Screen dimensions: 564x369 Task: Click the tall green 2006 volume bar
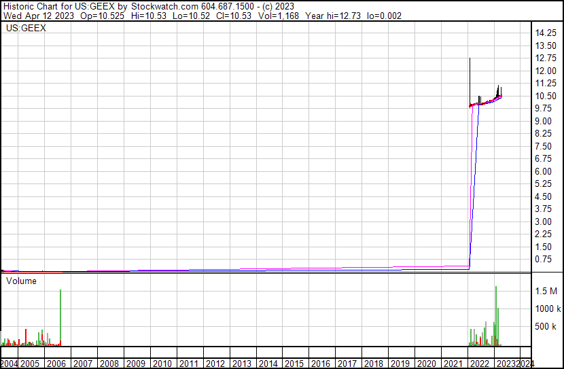point(60,318)
